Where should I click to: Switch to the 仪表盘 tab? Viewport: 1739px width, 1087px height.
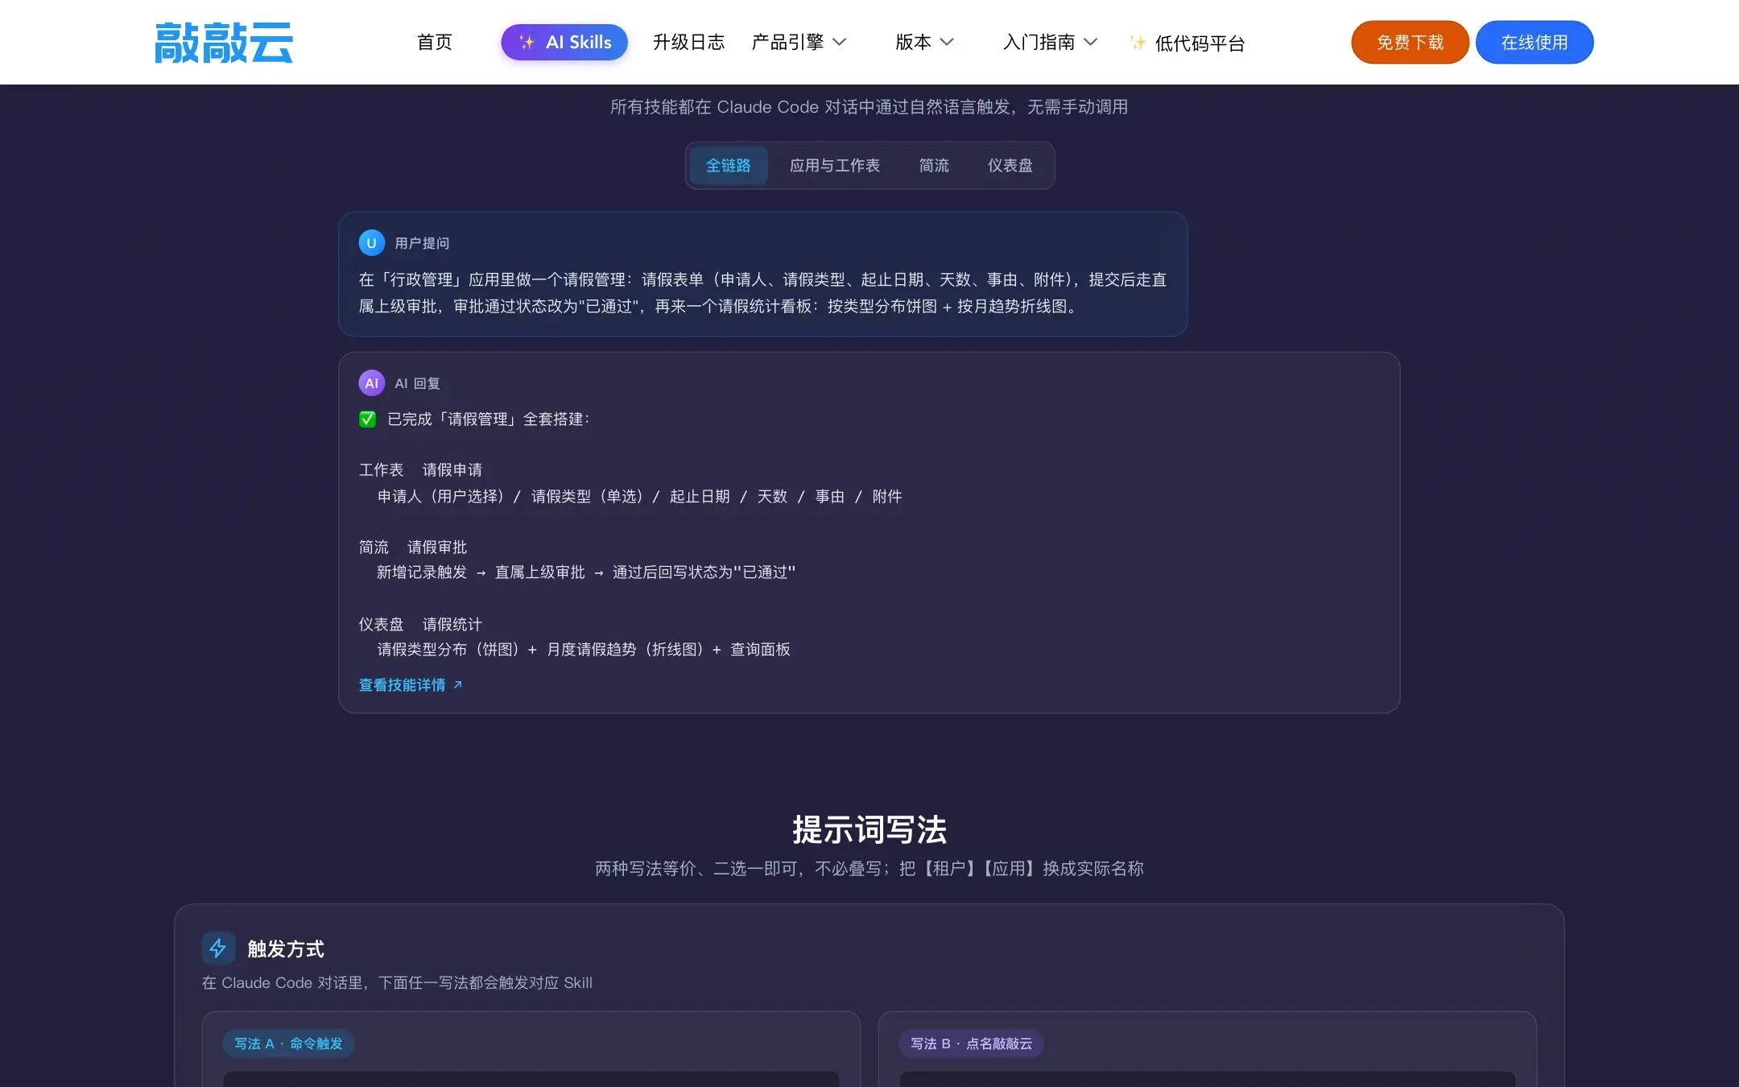[1010, 165]
